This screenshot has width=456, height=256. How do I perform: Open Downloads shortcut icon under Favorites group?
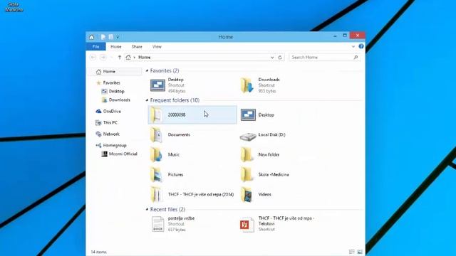(247, 85)
